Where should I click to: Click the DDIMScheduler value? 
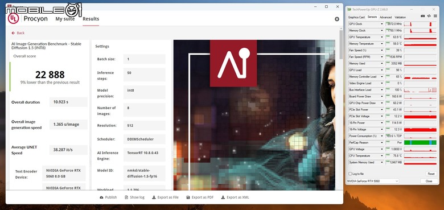pyautogui.click(x=144, y=139)
